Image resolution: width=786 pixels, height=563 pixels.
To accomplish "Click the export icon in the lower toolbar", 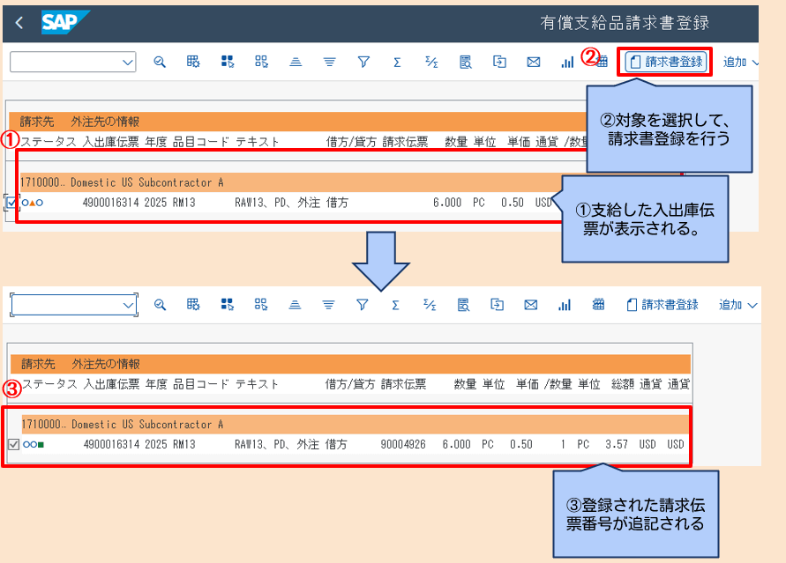I will click(x=497, y=304).
